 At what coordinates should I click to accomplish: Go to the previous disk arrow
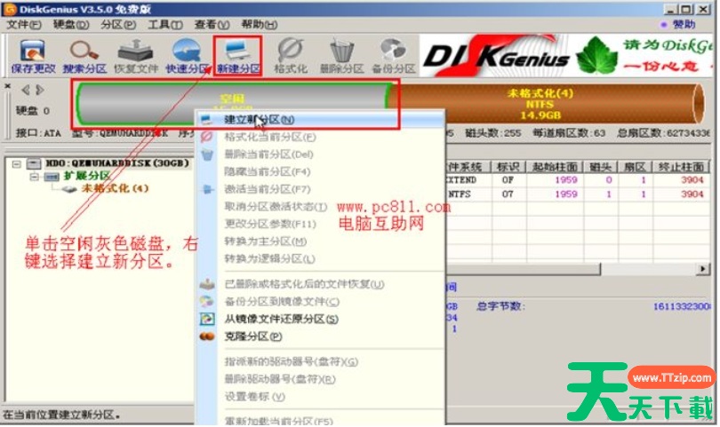click(x=26, y=90)
